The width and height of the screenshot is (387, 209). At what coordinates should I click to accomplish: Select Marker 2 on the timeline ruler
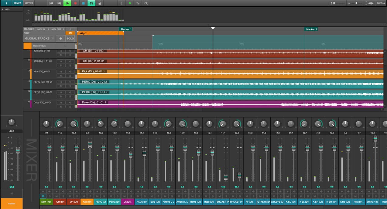[x=311, y=29]
